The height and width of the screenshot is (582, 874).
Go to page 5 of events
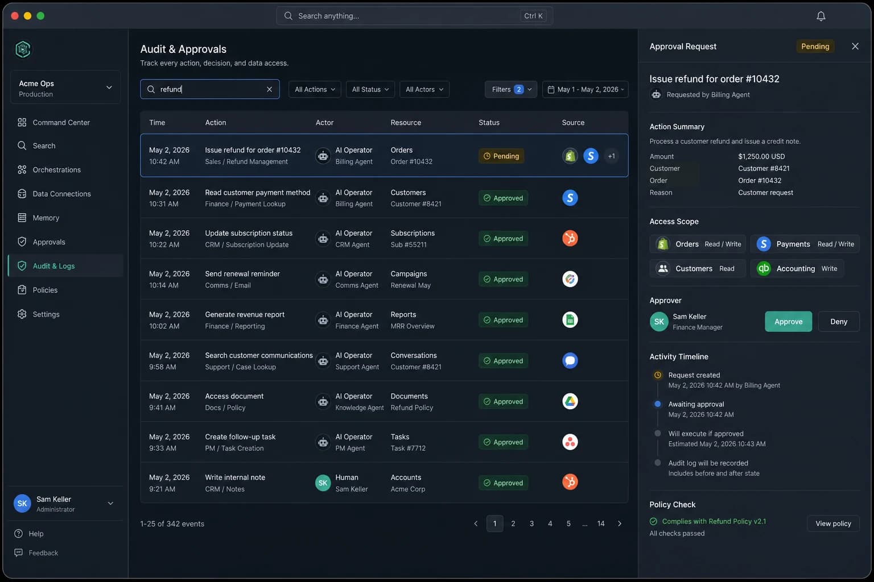pyautogui.click(x=568, y=523)
